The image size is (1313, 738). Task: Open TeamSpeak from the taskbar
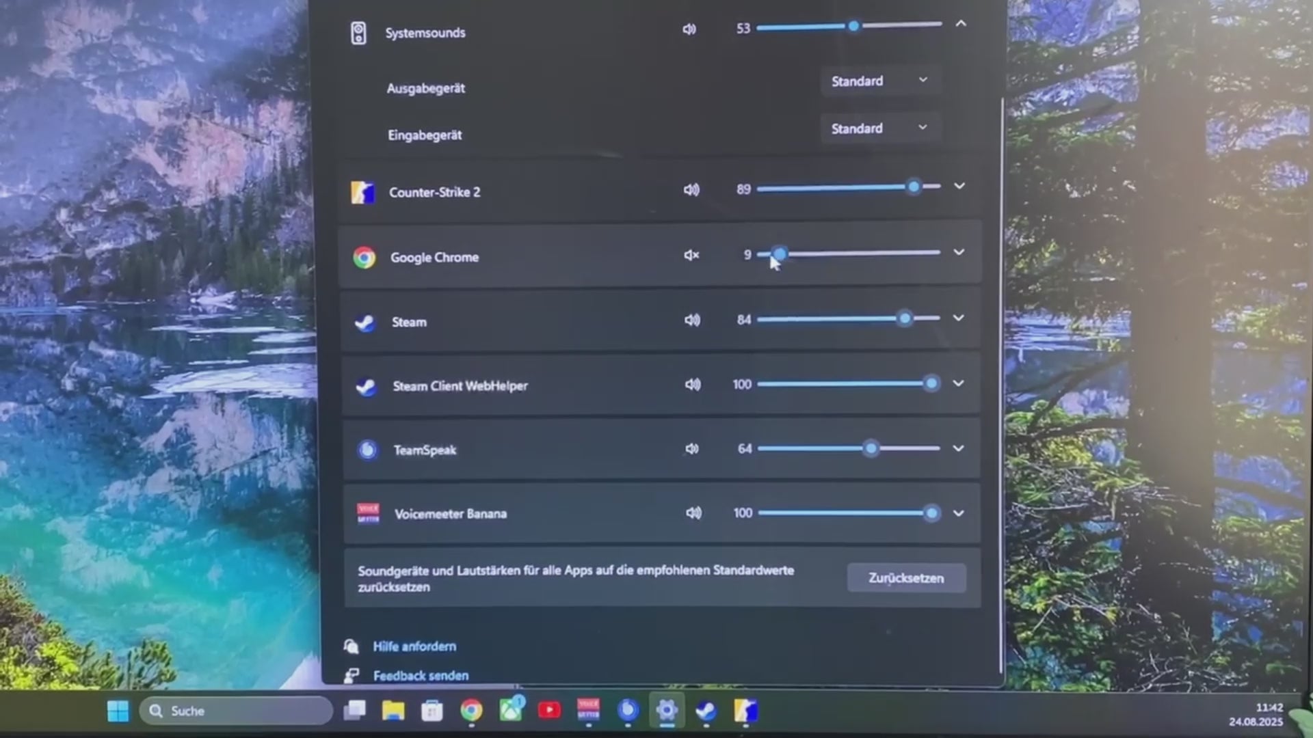(x=628, y=711)
